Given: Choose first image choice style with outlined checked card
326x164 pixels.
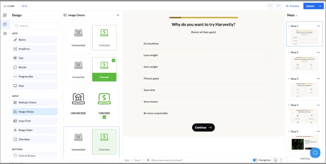Looking at the screenshot, I should coord(91,37).
